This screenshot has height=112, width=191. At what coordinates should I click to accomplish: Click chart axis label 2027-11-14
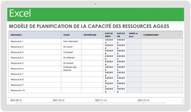pyautogui.click(x=101, y=100)
